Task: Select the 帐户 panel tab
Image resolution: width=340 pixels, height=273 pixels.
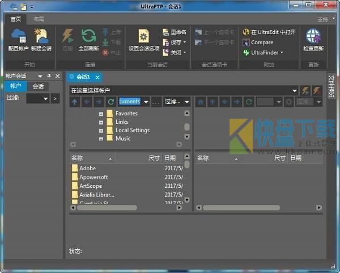Action: 16,86
